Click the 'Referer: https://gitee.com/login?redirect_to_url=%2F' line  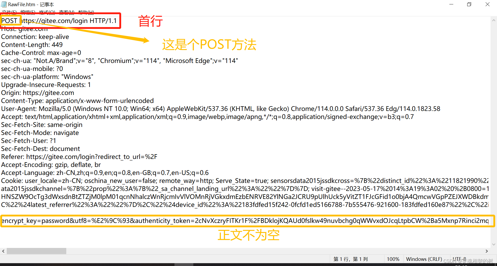pyautogui.click(x=79, y=157)
